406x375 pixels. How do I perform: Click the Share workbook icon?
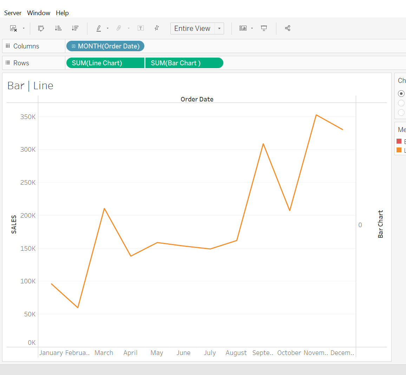(288, 28)
